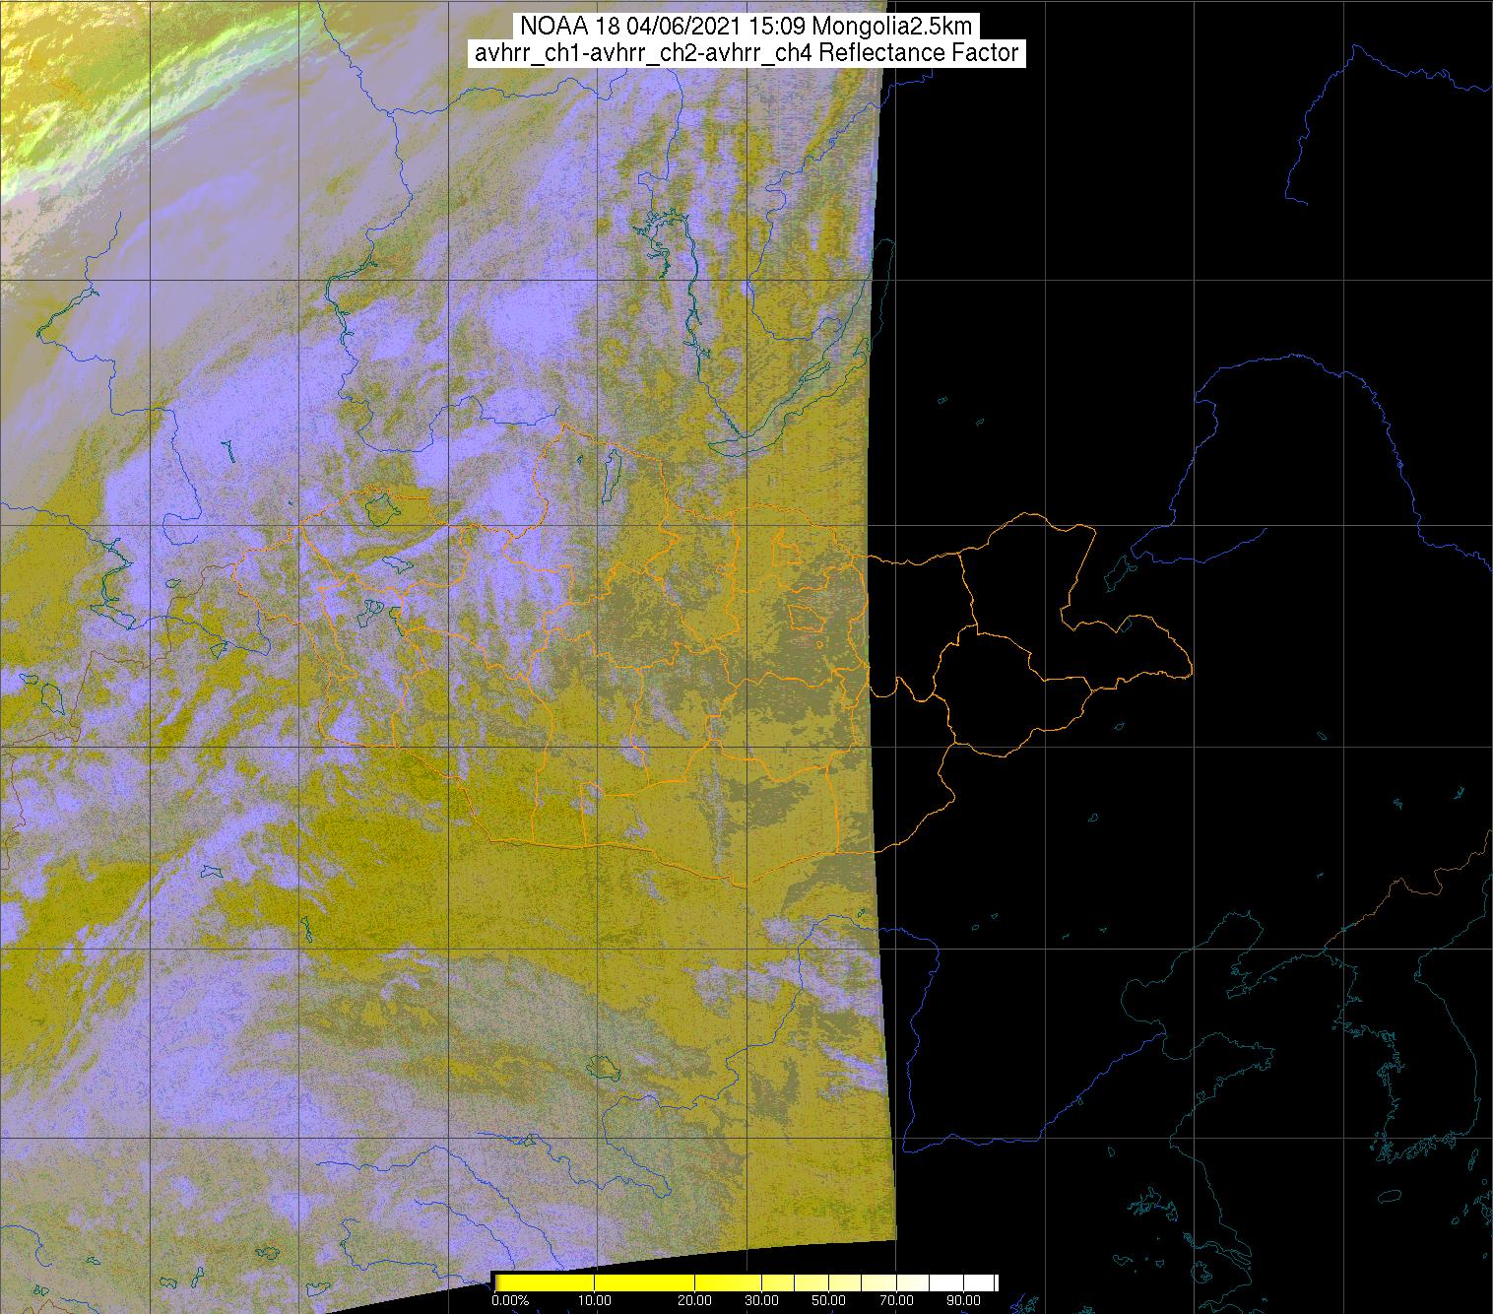This screenshot has width=1493, height=1314.
Task: Click the '10.00' color scale label
Action: (x=596, y=1301)
